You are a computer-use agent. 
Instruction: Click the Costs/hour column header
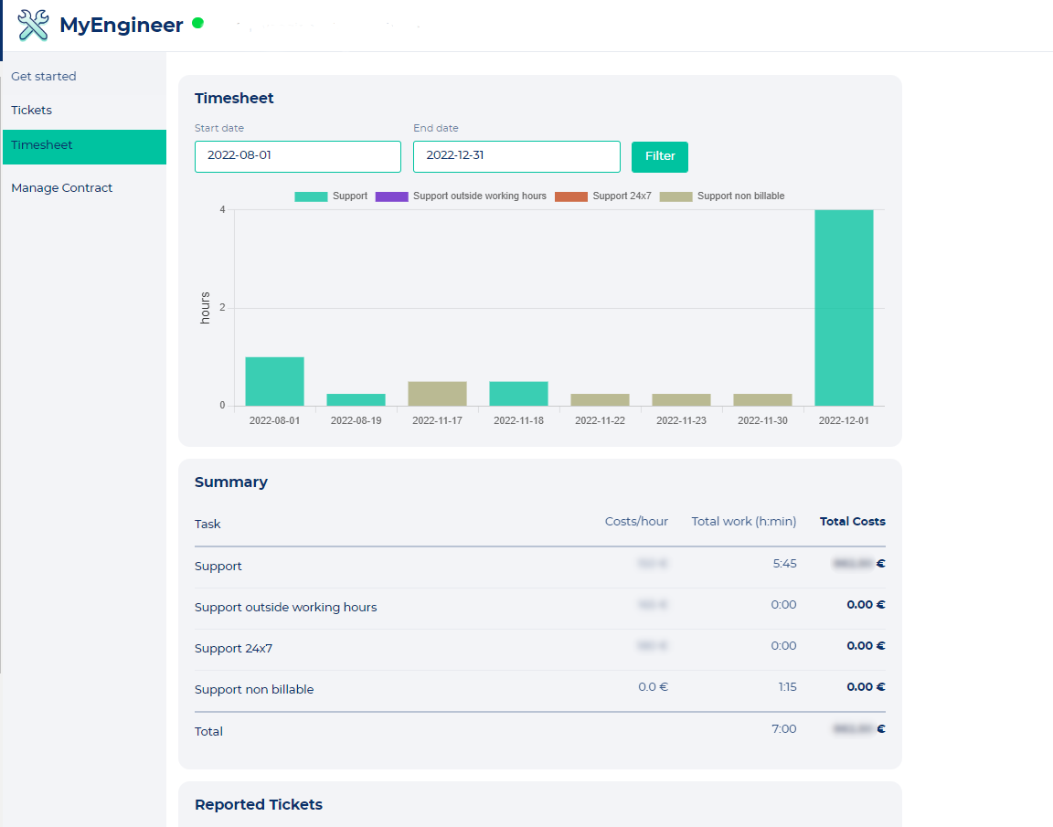(x=636, y=521)
